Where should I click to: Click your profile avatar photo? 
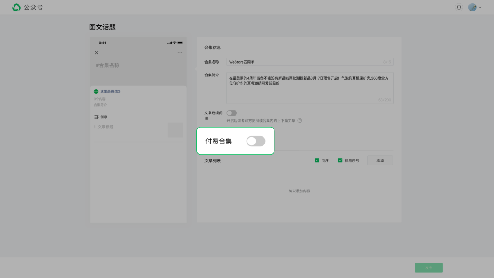pyautogui.click(x=472, y=7)
